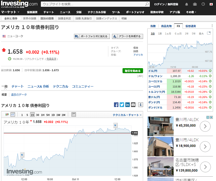Click arrow on ¥18,900,000 listing ad
Screen dimensions: 216x181
205,147
